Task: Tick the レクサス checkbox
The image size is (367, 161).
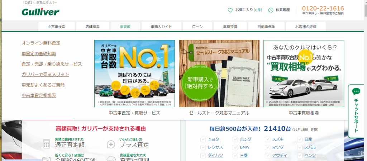Action: [x=203, y=148]
